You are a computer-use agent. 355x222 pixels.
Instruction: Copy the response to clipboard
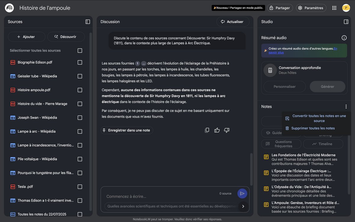point(207,130)
